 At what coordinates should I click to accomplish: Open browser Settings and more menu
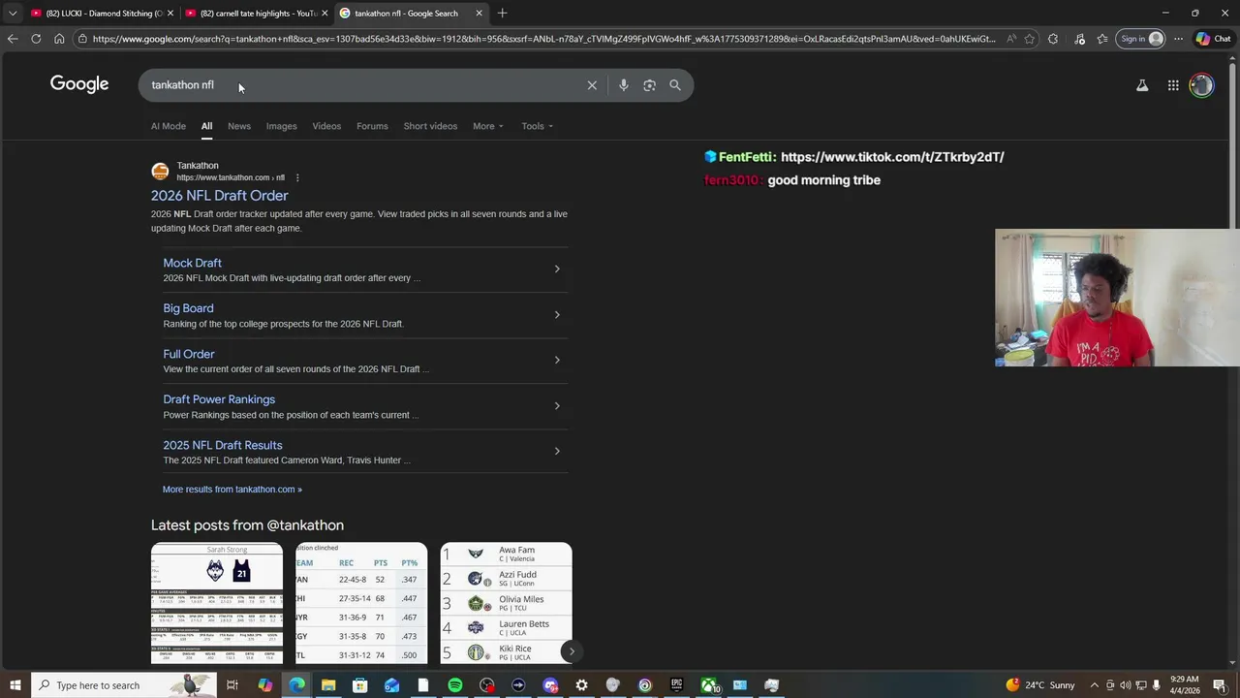tap(1178, 39)
